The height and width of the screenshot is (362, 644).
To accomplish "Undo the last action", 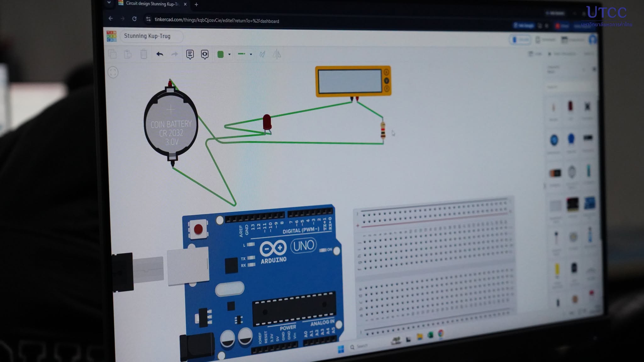I will tap(160, 54).
